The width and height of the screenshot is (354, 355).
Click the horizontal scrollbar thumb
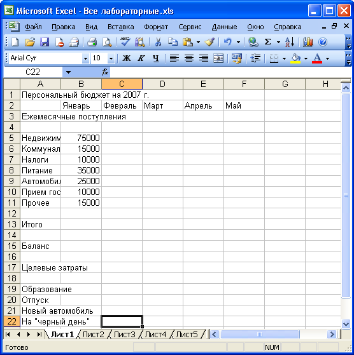pyautogui.click(x=260, y=335)
